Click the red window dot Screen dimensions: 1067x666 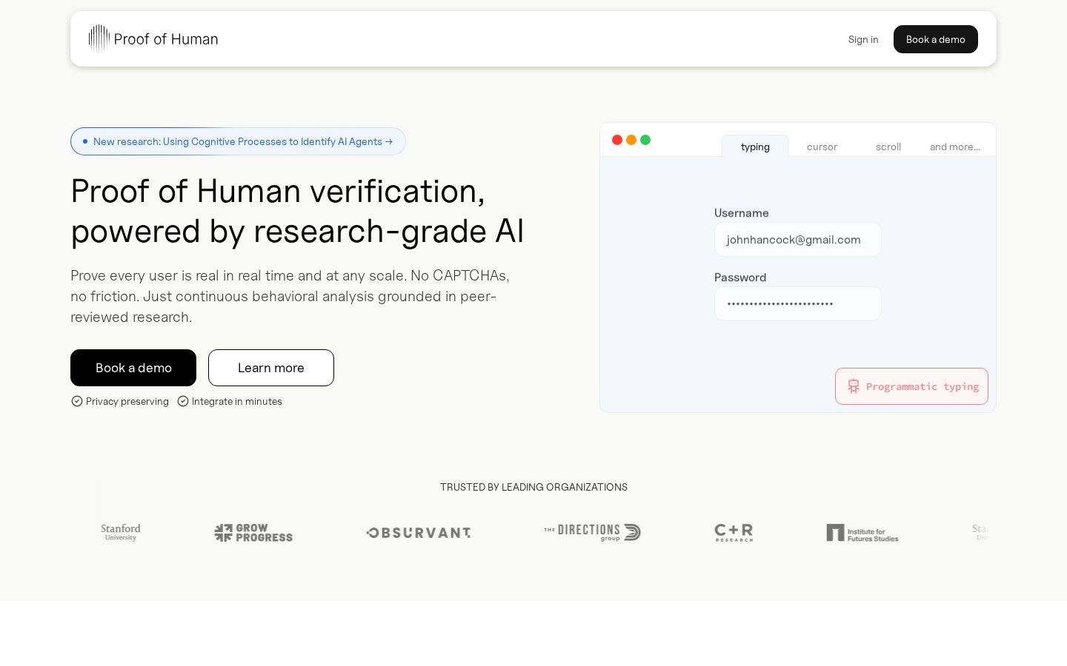tap(617, 140)
